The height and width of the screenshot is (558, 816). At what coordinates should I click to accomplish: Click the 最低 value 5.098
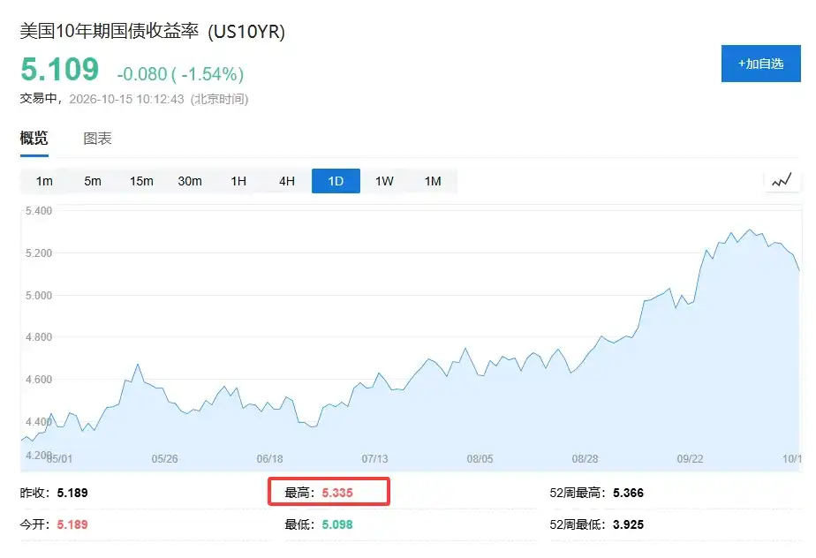[x=337, y=524]
